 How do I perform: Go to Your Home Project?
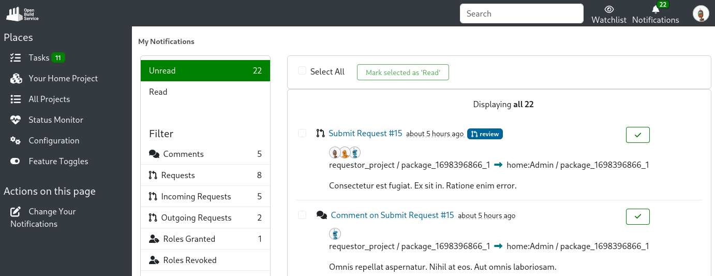tap(63, 79)
